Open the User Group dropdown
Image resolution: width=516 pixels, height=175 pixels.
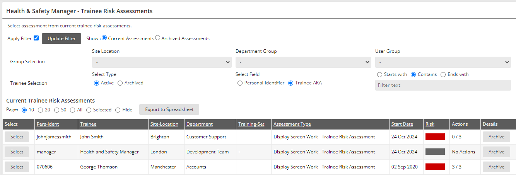coord(443,62)
